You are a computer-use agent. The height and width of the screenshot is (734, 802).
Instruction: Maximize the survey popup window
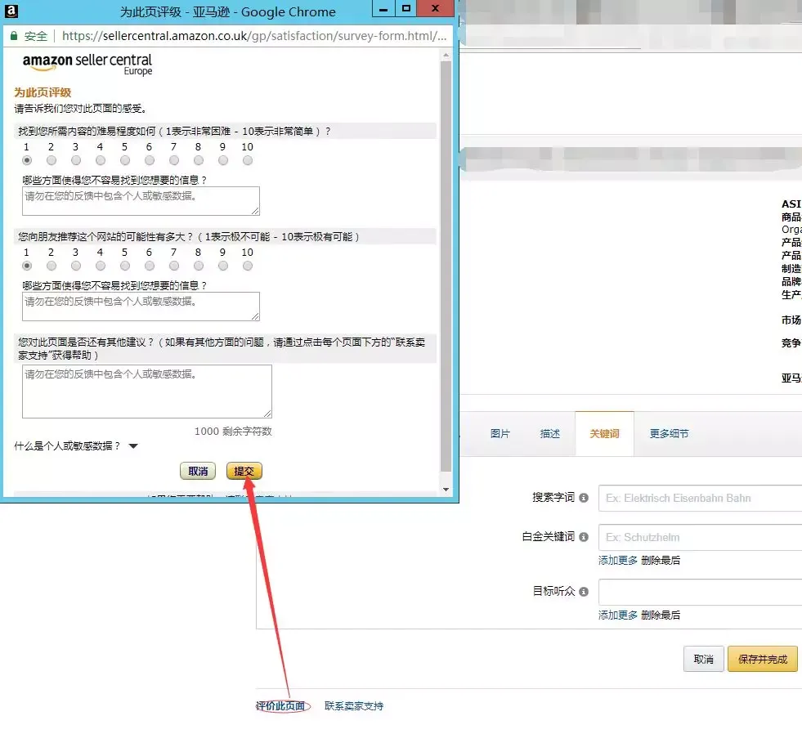[406, 9]
